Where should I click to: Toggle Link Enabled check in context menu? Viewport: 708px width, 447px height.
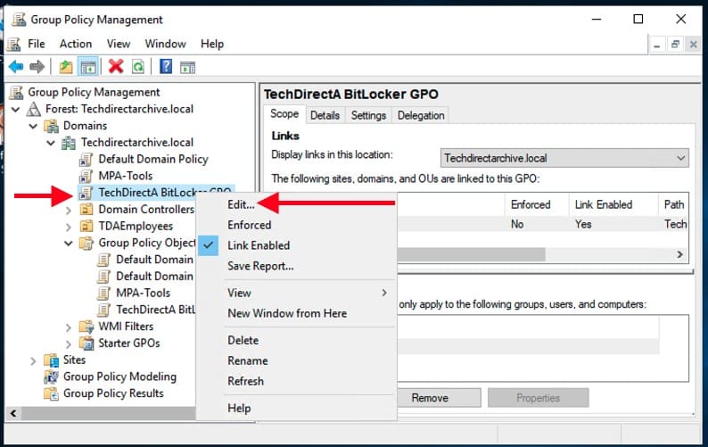click(258, 245)
